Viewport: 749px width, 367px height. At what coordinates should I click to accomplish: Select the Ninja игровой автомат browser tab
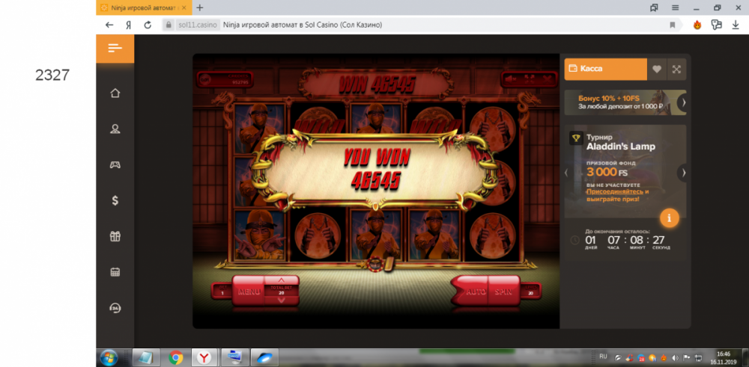(x=143, y=7)
